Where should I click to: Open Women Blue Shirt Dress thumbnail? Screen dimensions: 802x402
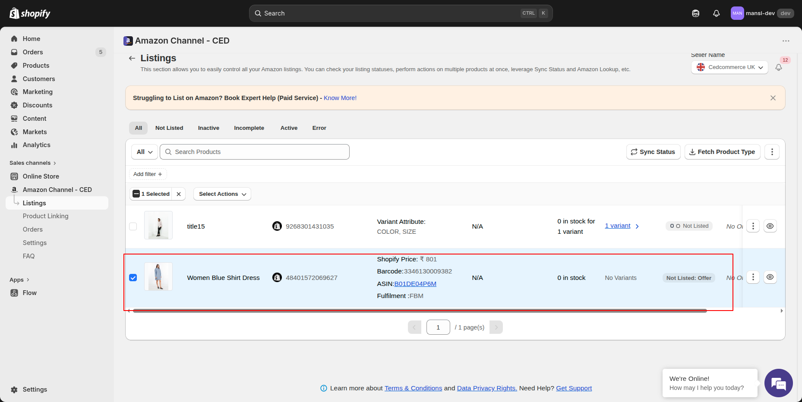[158, 276]
